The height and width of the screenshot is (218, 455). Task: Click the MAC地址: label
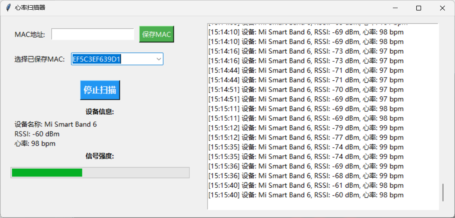pos(30,35)
